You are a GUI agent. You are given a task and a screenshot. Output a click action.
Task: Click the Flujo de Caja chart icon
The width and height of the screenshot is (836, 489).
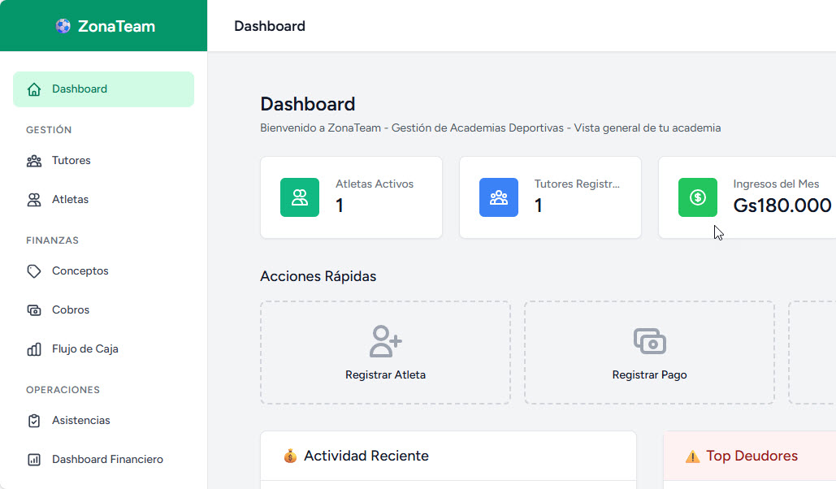(33, 348)
